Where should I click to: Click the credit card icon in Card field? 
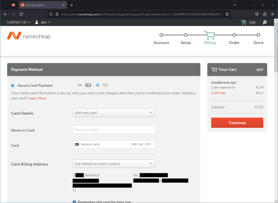coord(77,144)
